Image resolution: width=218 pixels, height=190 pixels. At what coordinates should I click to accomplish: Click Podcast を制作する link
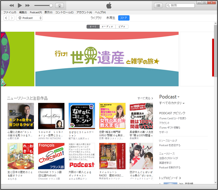point(170,167)
